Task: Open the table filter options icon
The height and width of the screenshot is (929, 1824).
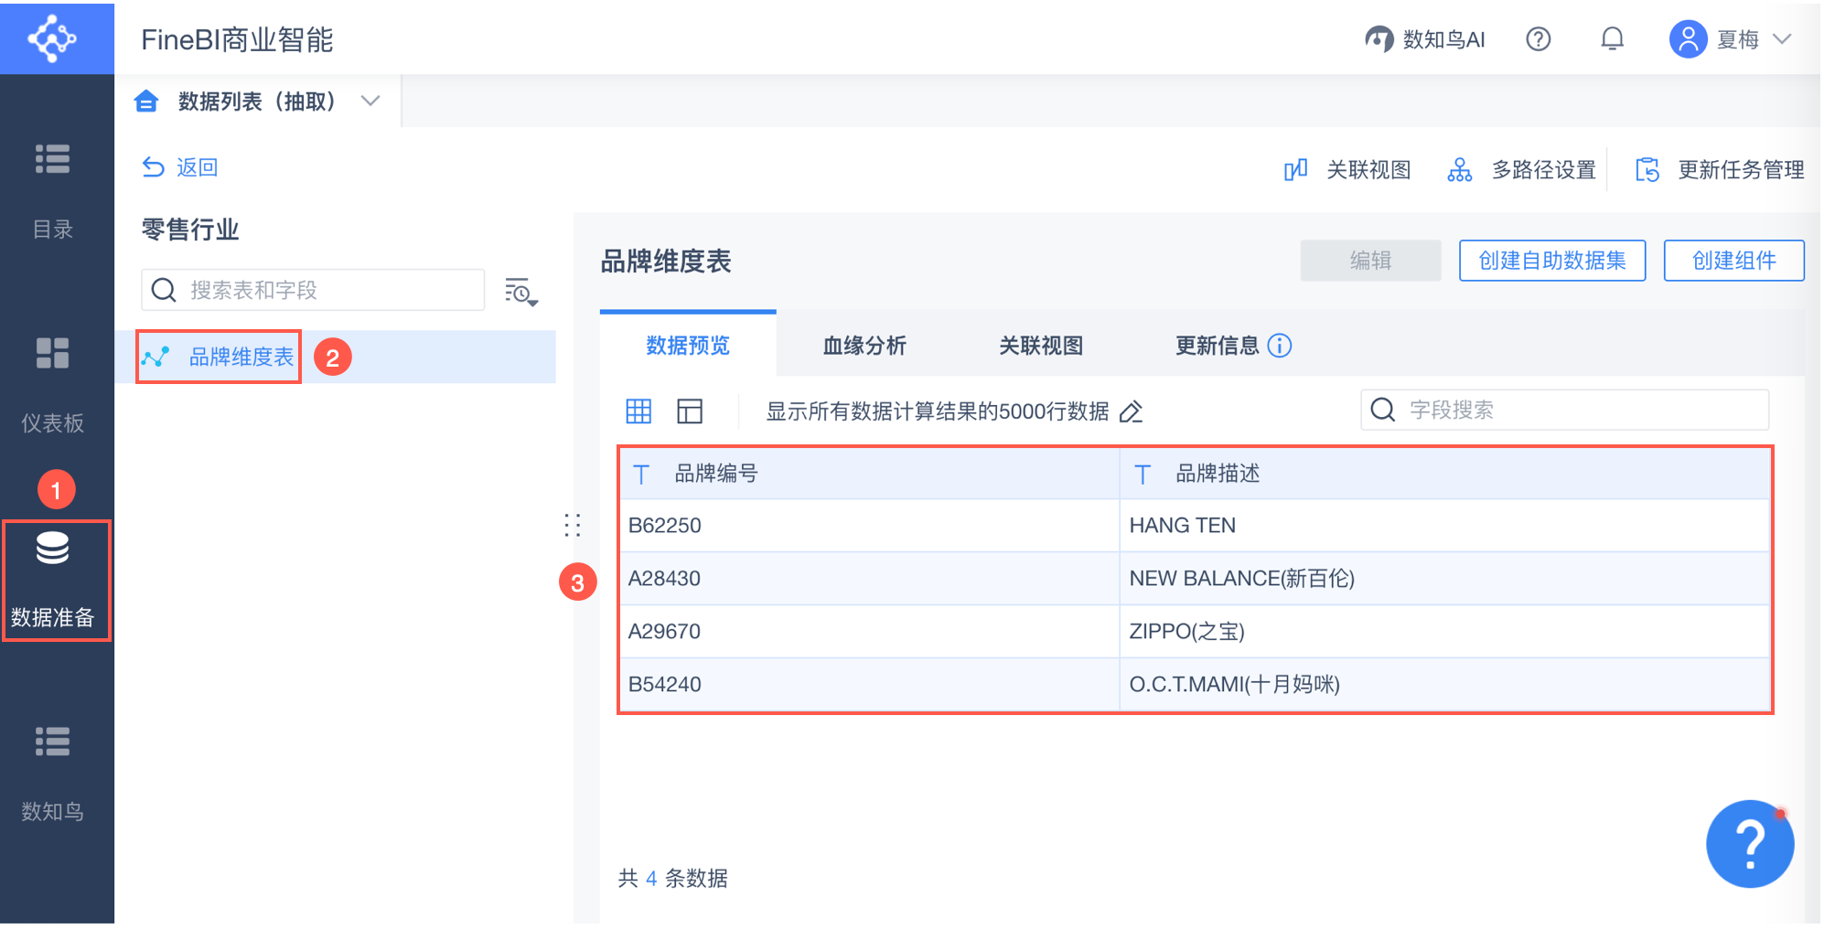Action: 520,292
